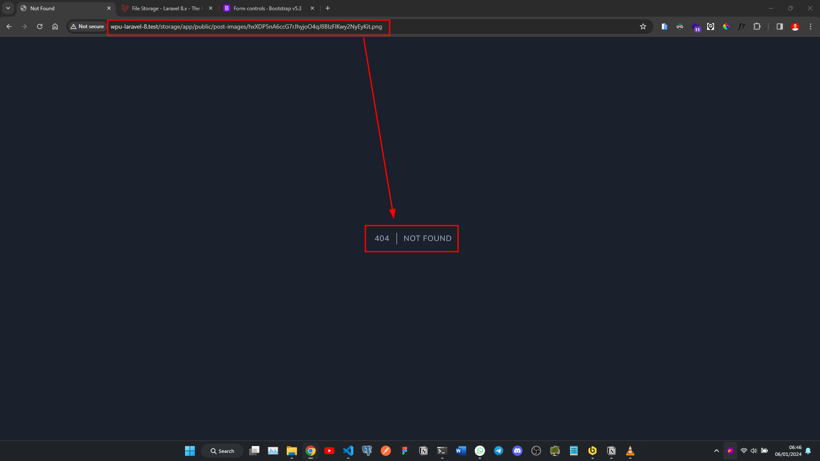Reload the current page
The width and height of the screenshot is (820, 461).
click(40, 26)
